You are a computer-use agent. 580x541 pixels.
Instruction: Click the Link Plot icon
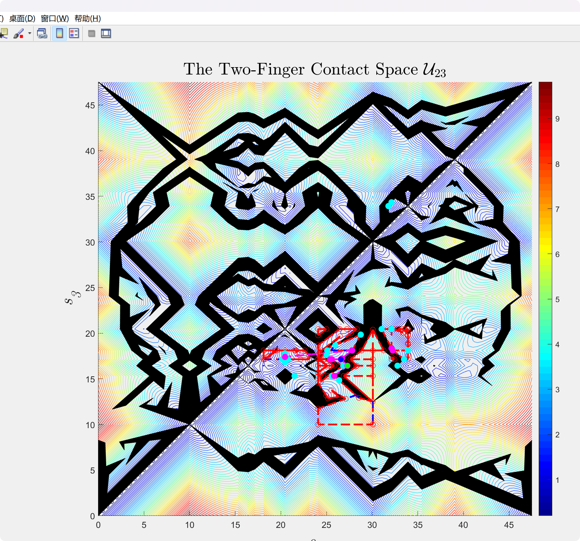42,33
